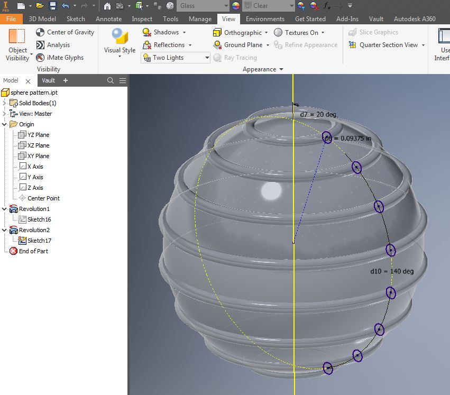Expand the Revolution1 tree node

coord(4,209)
